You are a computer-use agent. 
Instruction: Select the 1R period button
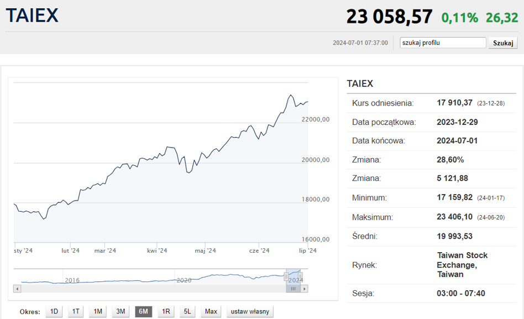(x=166, y=311)
